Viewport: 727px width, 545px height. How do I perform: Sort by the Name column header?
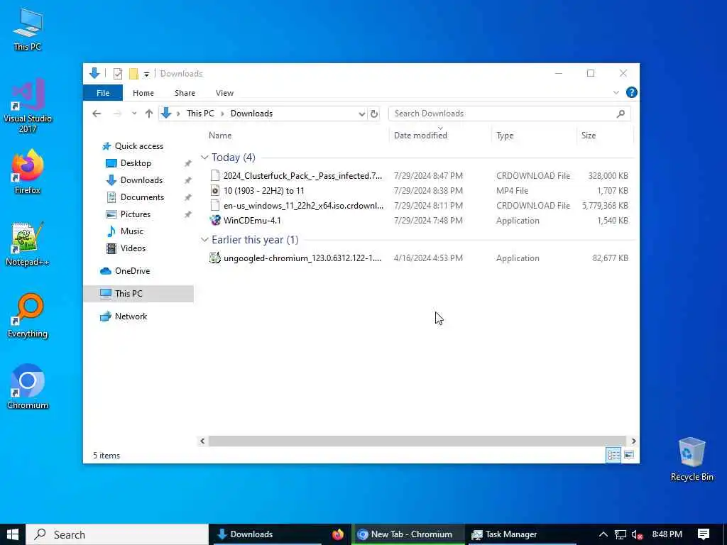click(x=220, y=136)
